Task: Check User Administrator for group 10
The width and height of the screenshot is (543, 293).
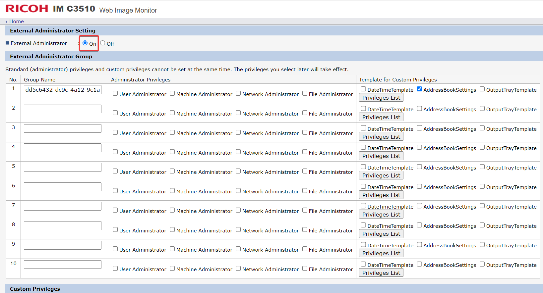Action: (x=115, y=269)
